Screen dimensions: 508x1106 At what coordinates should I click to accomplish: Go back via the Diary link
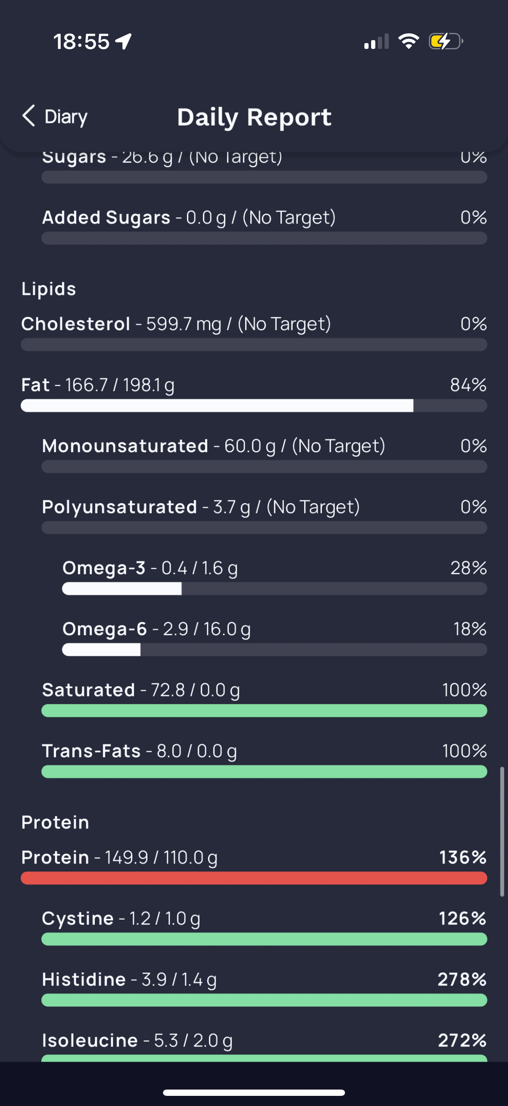[66, 117]
